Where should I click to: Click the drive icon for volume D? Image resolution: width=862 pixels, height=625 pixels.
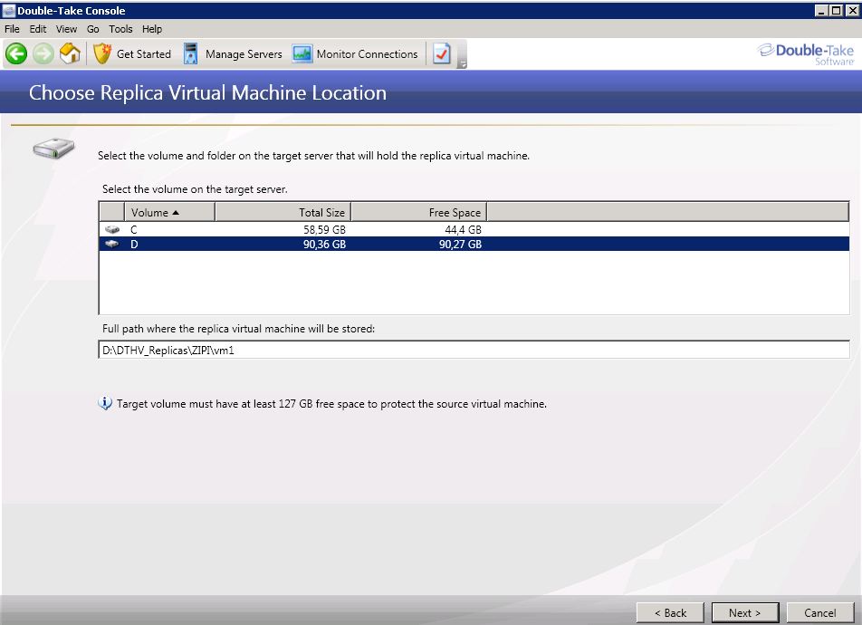click(x=112, y=244)
